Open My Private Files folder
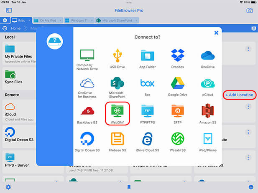The width and height of the screenshot is (258, 193). [18, 54]
